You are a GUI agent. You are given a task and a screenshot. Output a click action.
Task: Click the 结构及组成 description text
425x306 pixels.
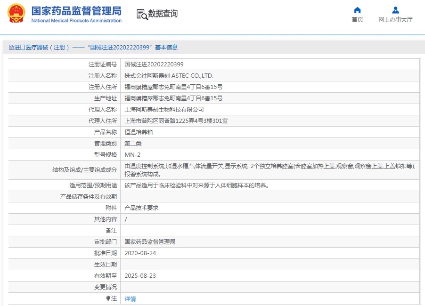point(270,170)
